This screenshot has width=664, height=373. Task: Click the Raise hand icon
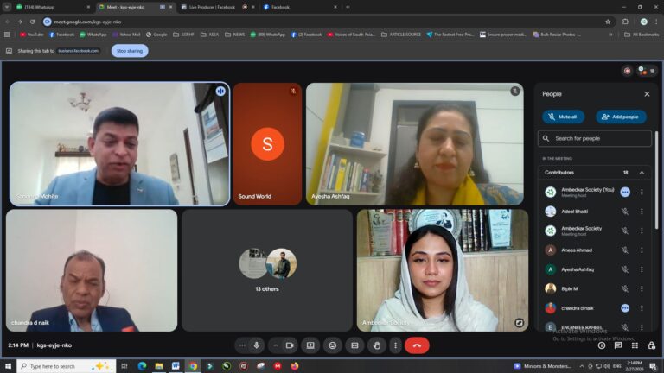(375, 345)
